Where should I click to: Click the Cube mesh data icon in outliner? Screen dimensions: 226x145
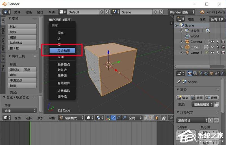tap(206, 47)
